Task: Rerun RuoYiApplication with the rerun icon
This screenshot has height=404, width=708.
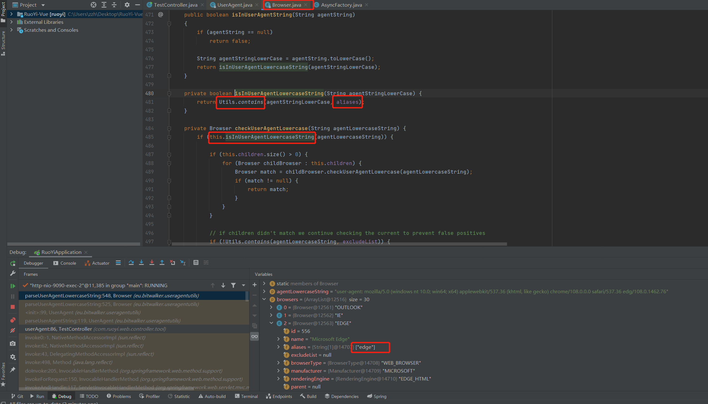Action: pyautogui.click(x=13, y=263)
